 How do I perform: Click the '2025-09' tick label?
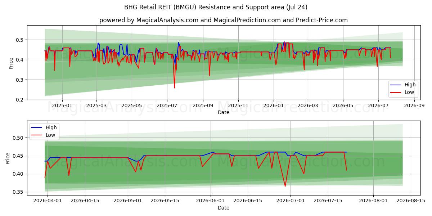[203, 105]
